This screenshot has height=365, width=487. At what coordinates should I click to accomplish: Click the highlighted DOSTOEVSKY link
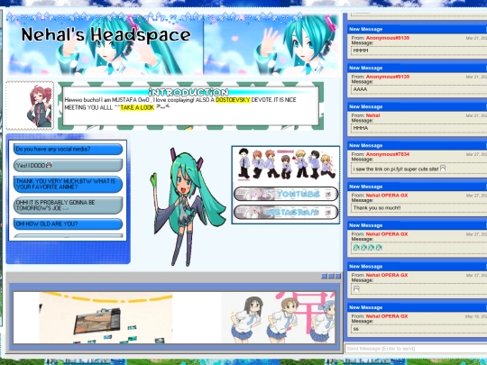point(233,100)
